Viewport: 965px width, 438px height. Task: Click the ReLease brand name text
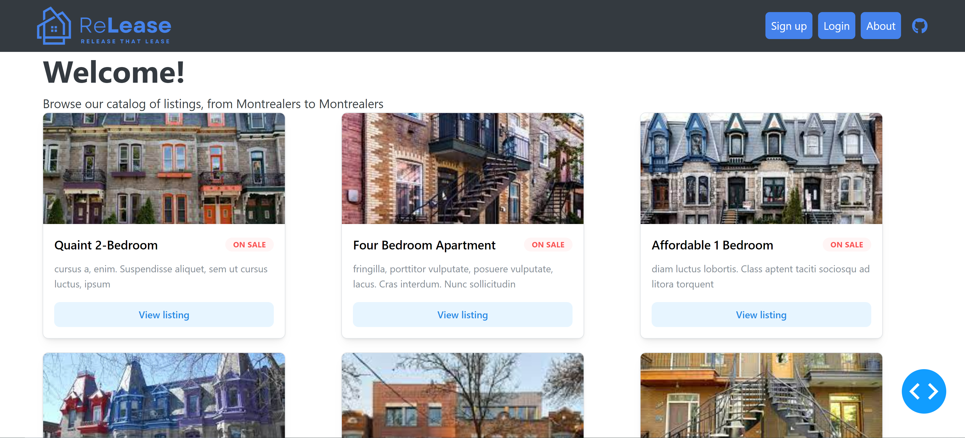click(125, 26)
